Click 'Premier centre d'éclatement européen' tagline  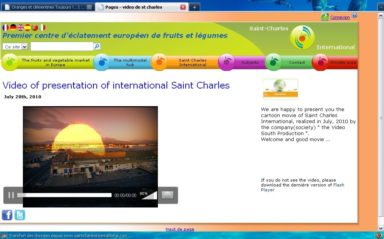pos(115,36)
